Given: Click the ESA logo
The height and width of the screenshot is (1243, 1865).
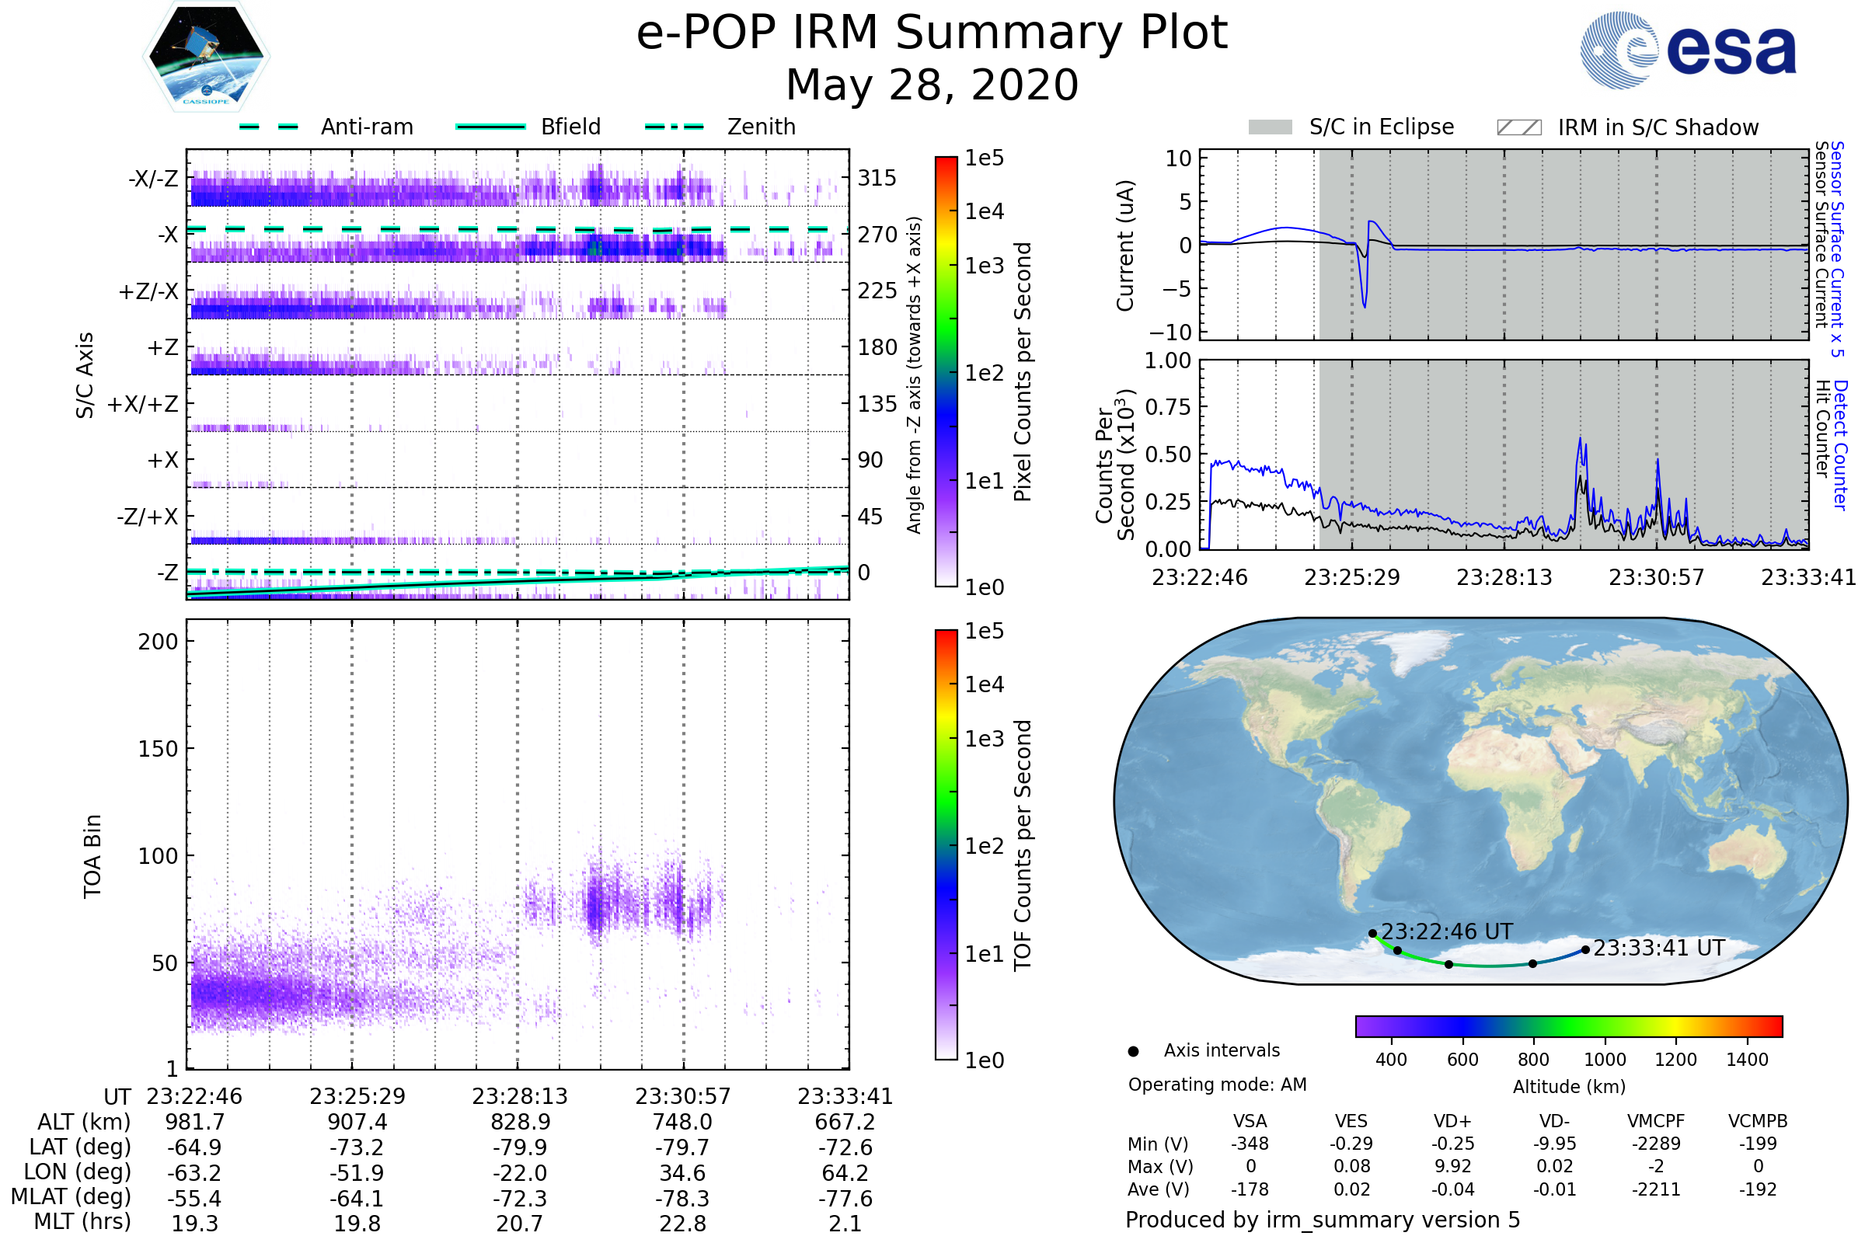Looking at the screenshot, I should (x=1687, y=50).
